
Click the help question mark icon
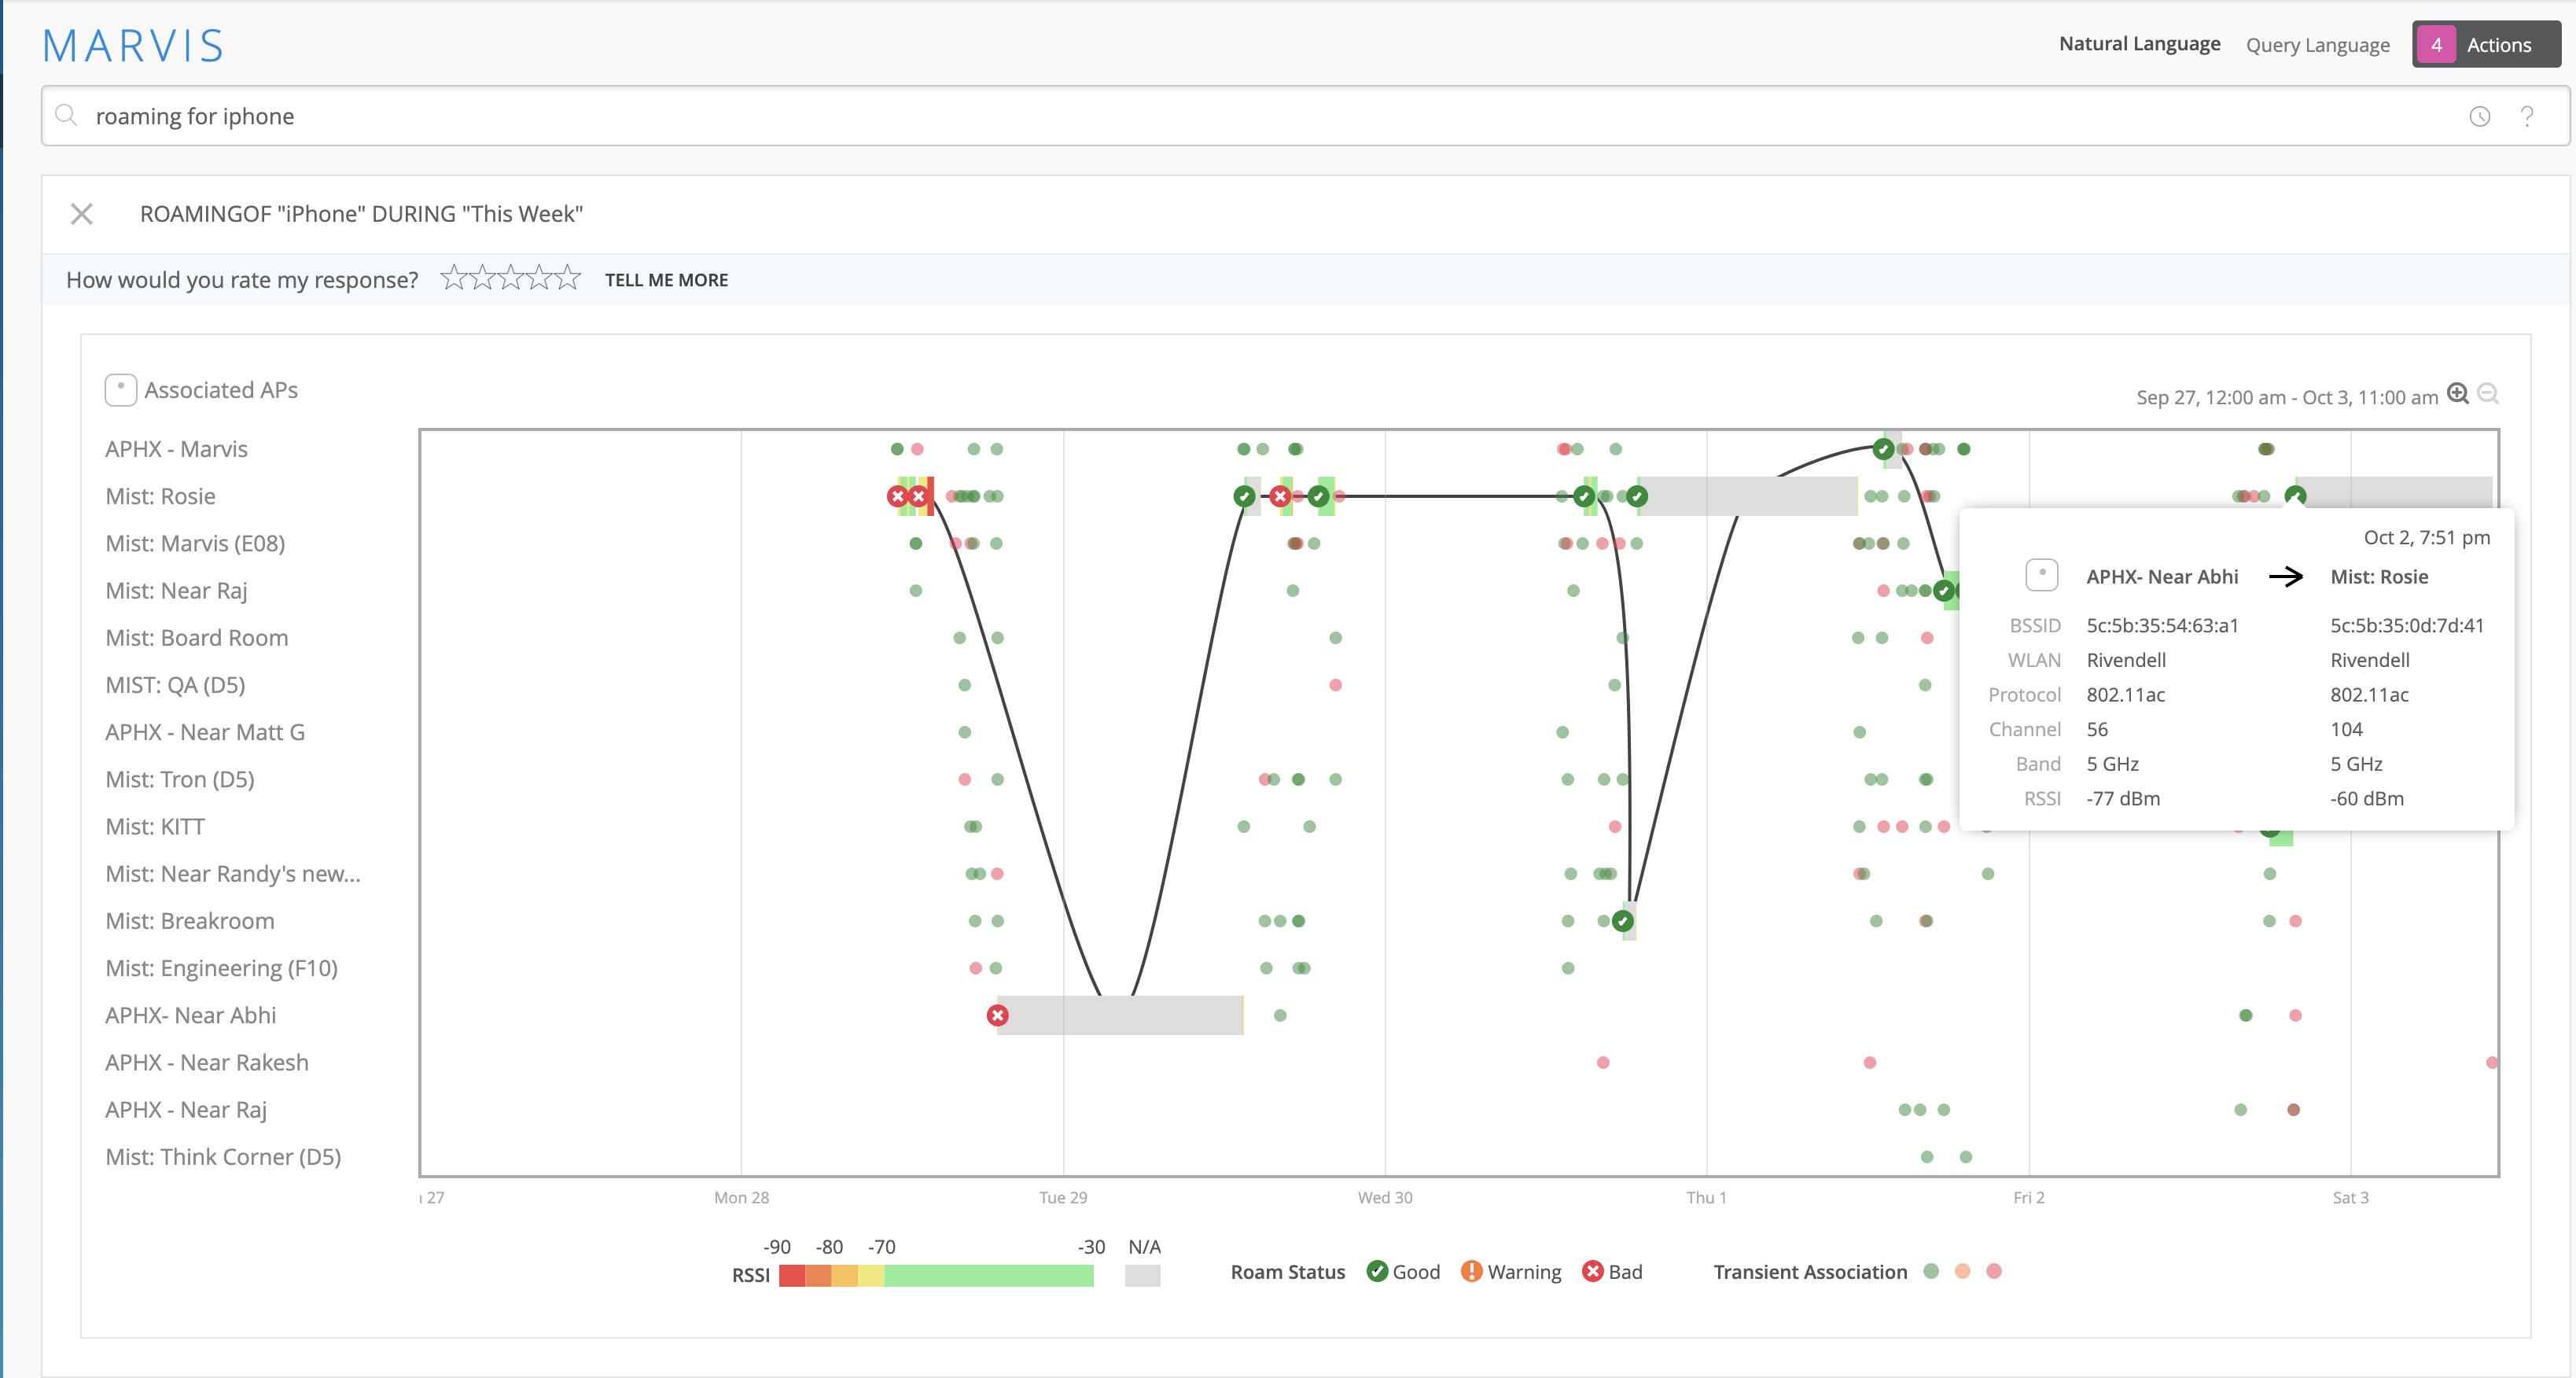tap(2526, 117)
